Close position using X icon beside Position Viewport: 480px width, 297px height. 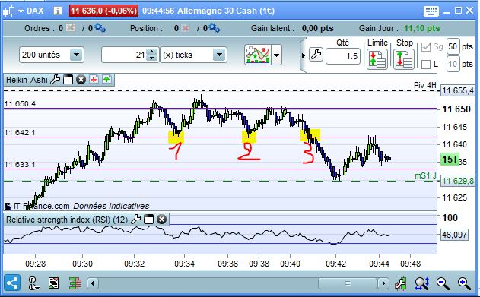[x=185, y=28]
